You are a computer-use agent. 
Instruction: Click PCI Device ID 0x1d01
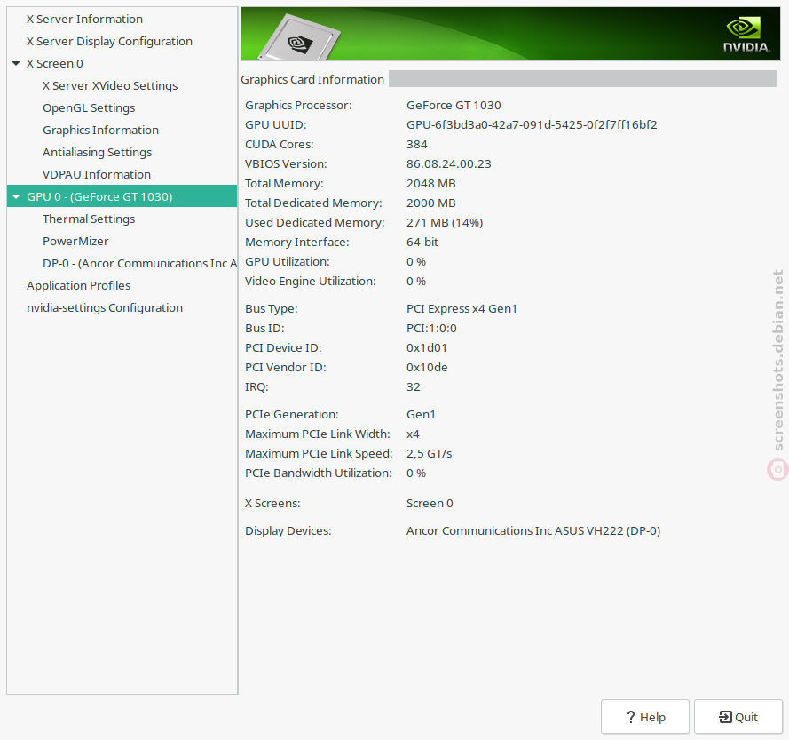point(427,348)
